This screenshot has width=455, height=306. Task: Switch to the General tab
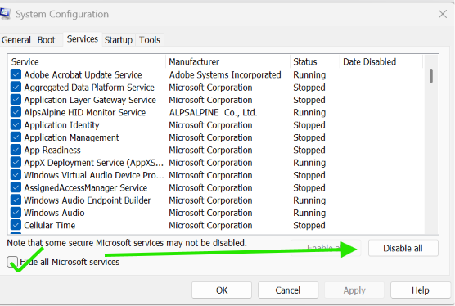(x=16, y=40)
